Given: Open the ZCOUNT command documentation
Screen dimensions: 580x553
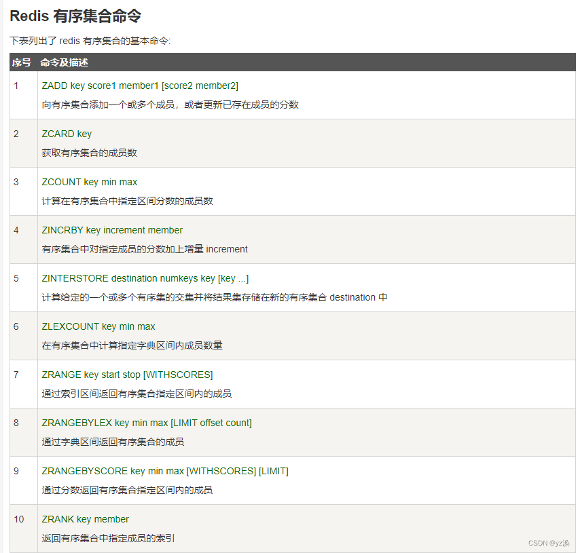Looking at the screenshot, I should 89,182.
